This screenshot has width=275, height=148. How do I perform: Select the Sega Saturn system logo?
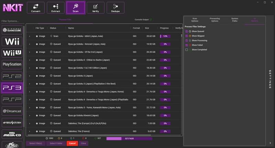(12, 123)
